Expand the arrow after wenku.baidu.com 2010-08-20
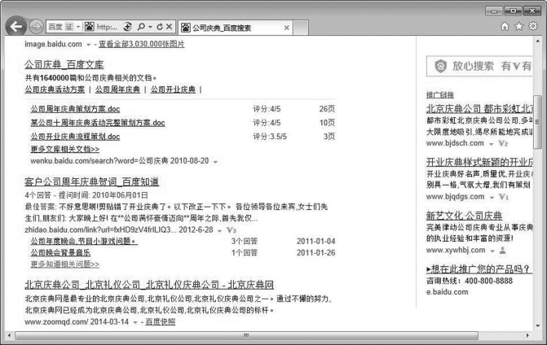 [x=215, y=162]
